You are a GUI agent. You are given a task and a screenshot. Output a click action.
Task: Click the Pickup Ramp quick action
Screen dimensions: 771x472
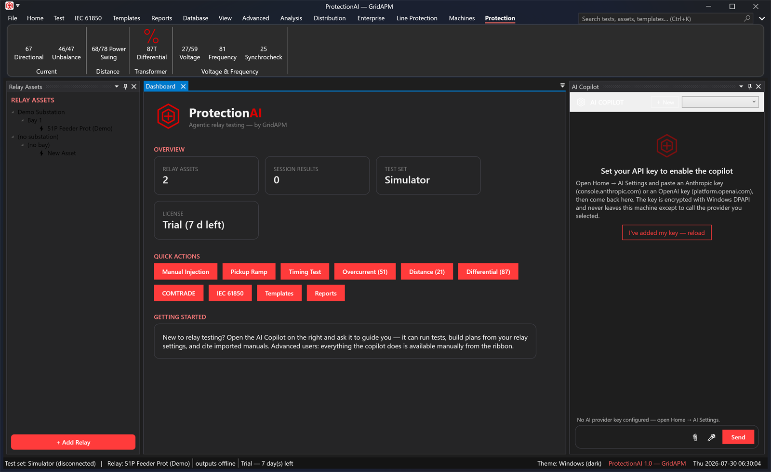(x=249, y=271)
